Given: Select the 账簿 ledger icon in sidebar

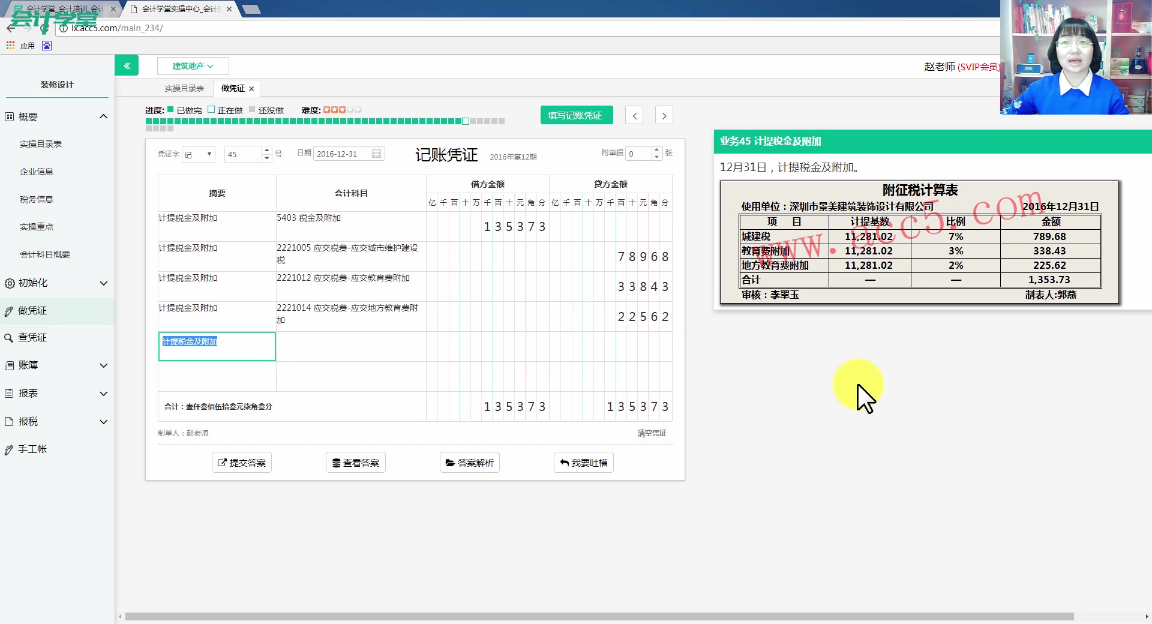Looking at the screenshot, I should point(8,365).
